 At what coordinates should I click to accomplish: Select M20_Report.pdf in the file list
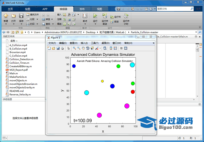pos(19,70)
